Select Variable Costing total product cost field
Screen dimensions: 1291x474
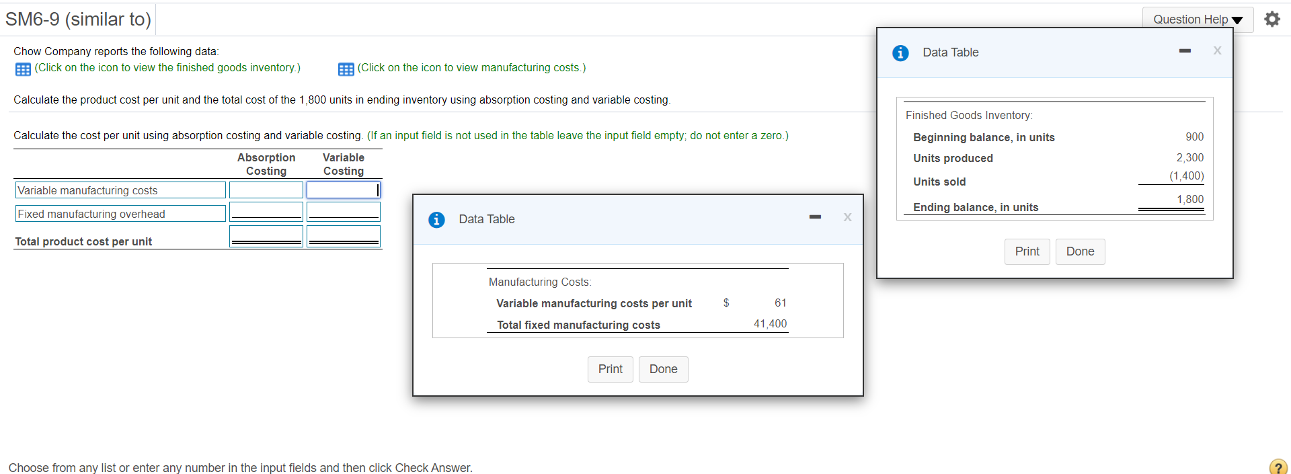click(x=344, y=236)
